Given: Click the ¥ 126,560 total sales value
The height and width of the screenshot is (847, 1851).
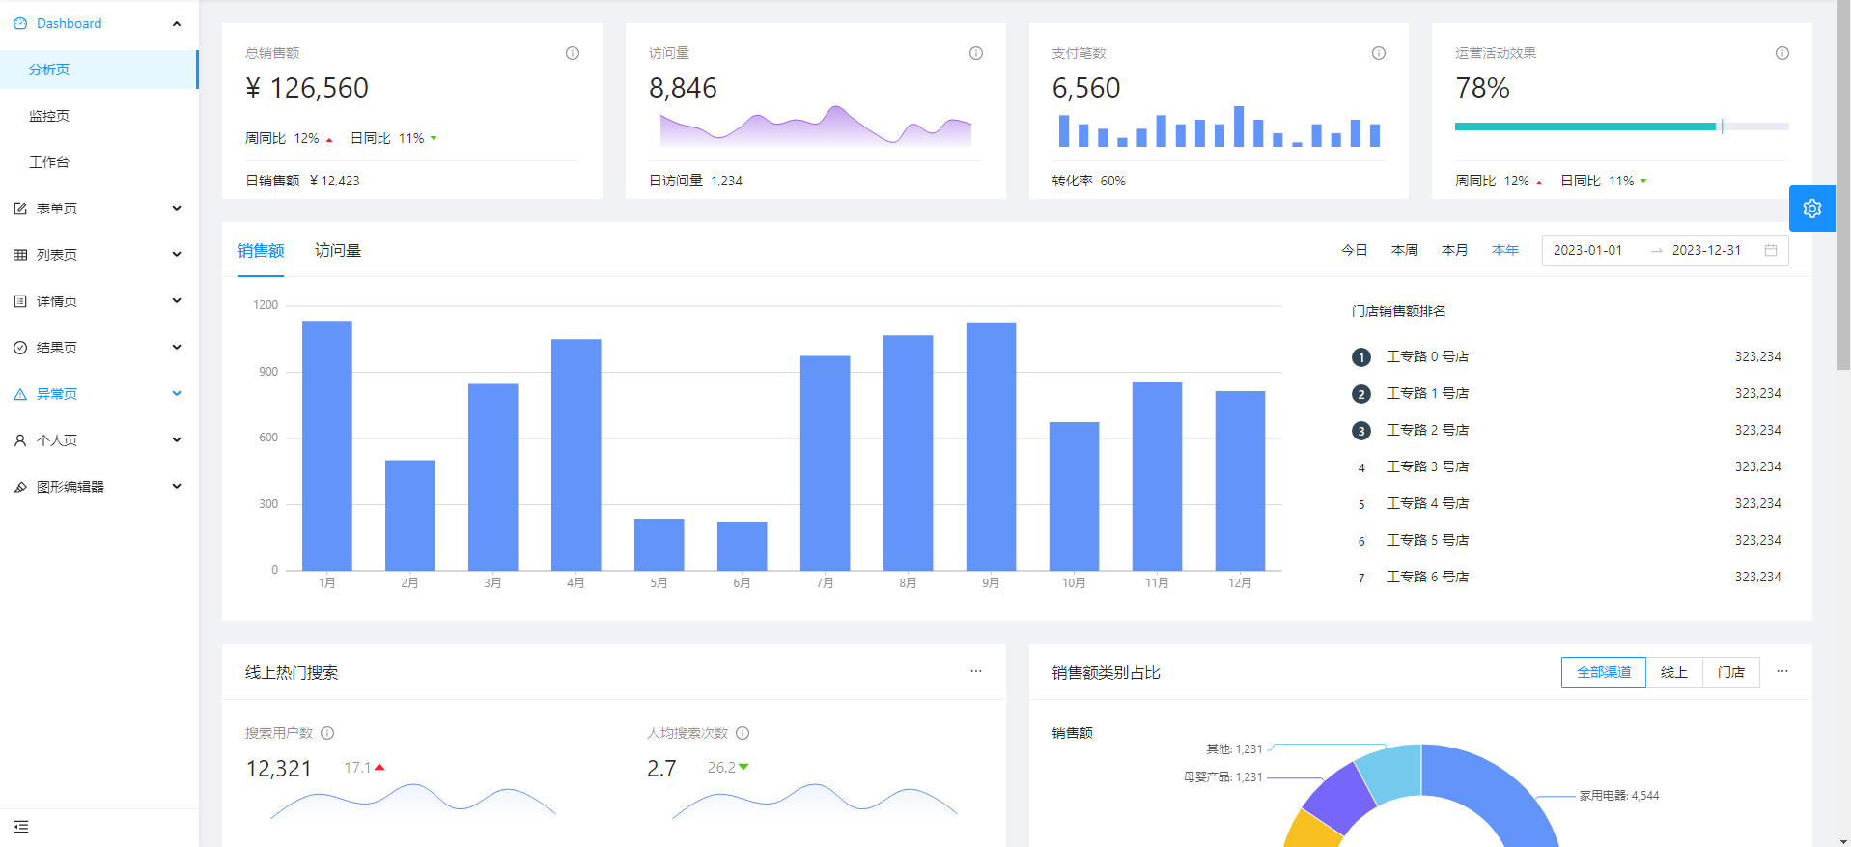Looking at the screenshot, I should 307,88.
